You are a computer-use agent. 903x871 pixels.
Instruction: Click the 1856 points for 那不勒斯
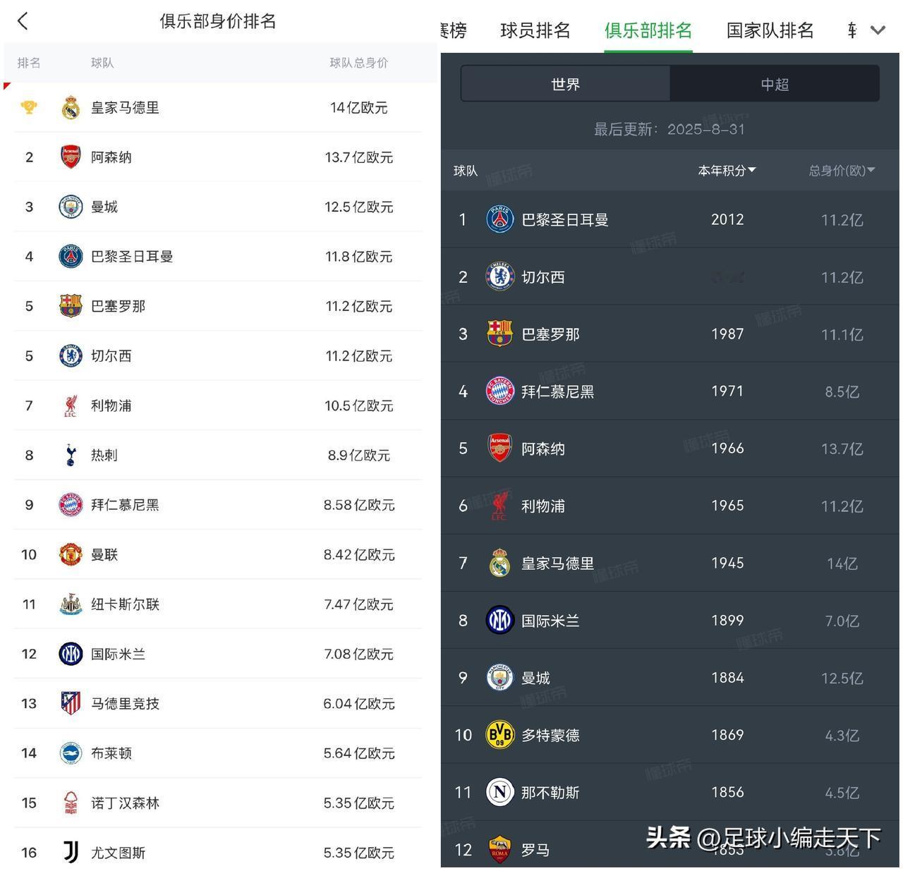pyautogui.click(x=727, y=792)
